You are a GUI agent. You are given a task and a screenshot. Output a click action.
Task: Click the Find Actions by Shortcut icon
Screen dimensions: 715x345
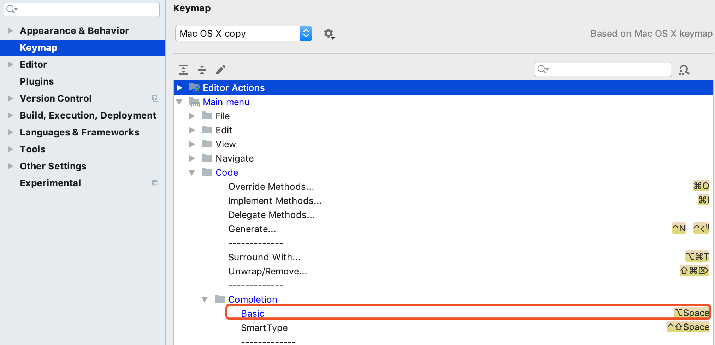(x=684, y=70)
